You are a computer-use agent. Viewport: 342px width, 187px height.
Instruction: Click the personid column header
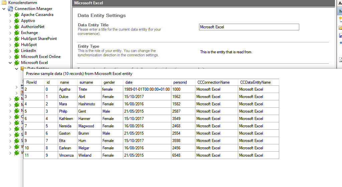[180, 82]
